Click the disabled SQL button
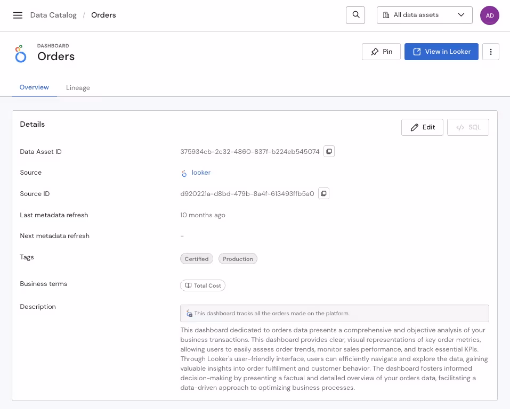510x409 pixels. (468, 127)
